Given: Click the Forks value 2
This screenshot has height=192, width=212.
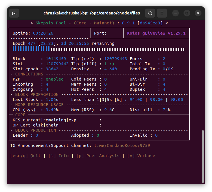Looking at the screenshot, I should pyautogui.click(x=164, y=59).
